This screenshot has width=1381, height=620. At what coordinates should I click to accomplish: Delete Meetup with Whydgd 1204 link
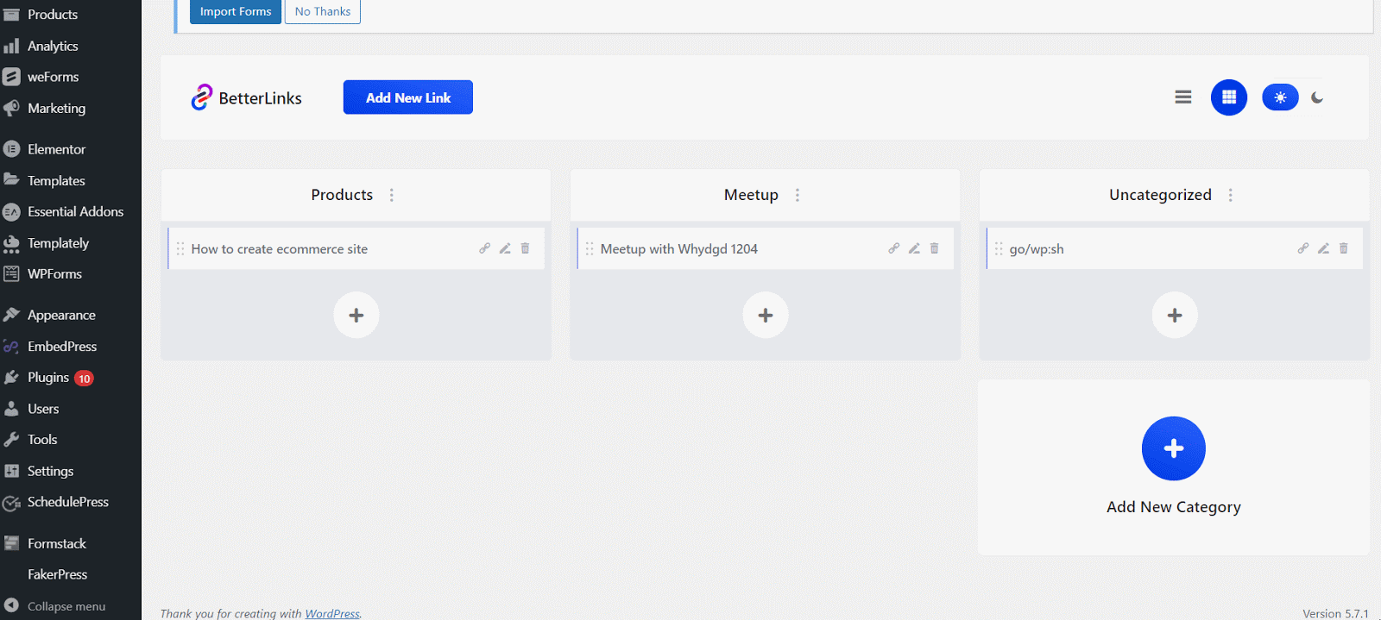tap(934, 248)
